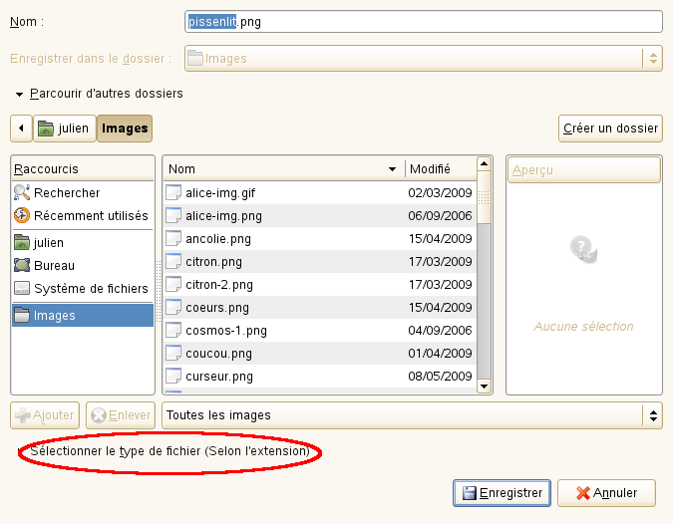Click the file icon next to citron.png
Viewport: 673px width, 524px height.
coord(172,261)
